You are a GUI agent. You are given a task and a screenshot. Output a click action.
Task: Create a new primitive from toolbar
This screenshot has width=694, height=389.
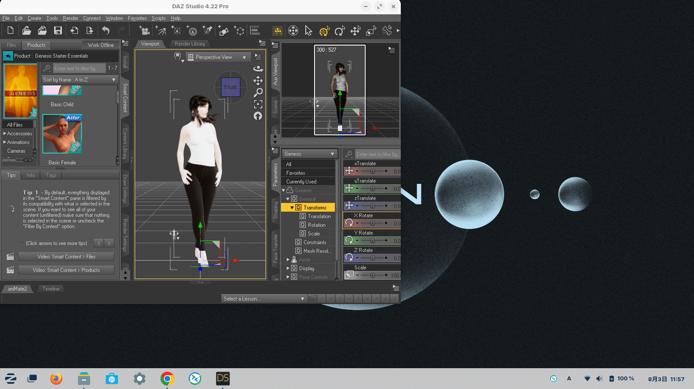[223, 31]
